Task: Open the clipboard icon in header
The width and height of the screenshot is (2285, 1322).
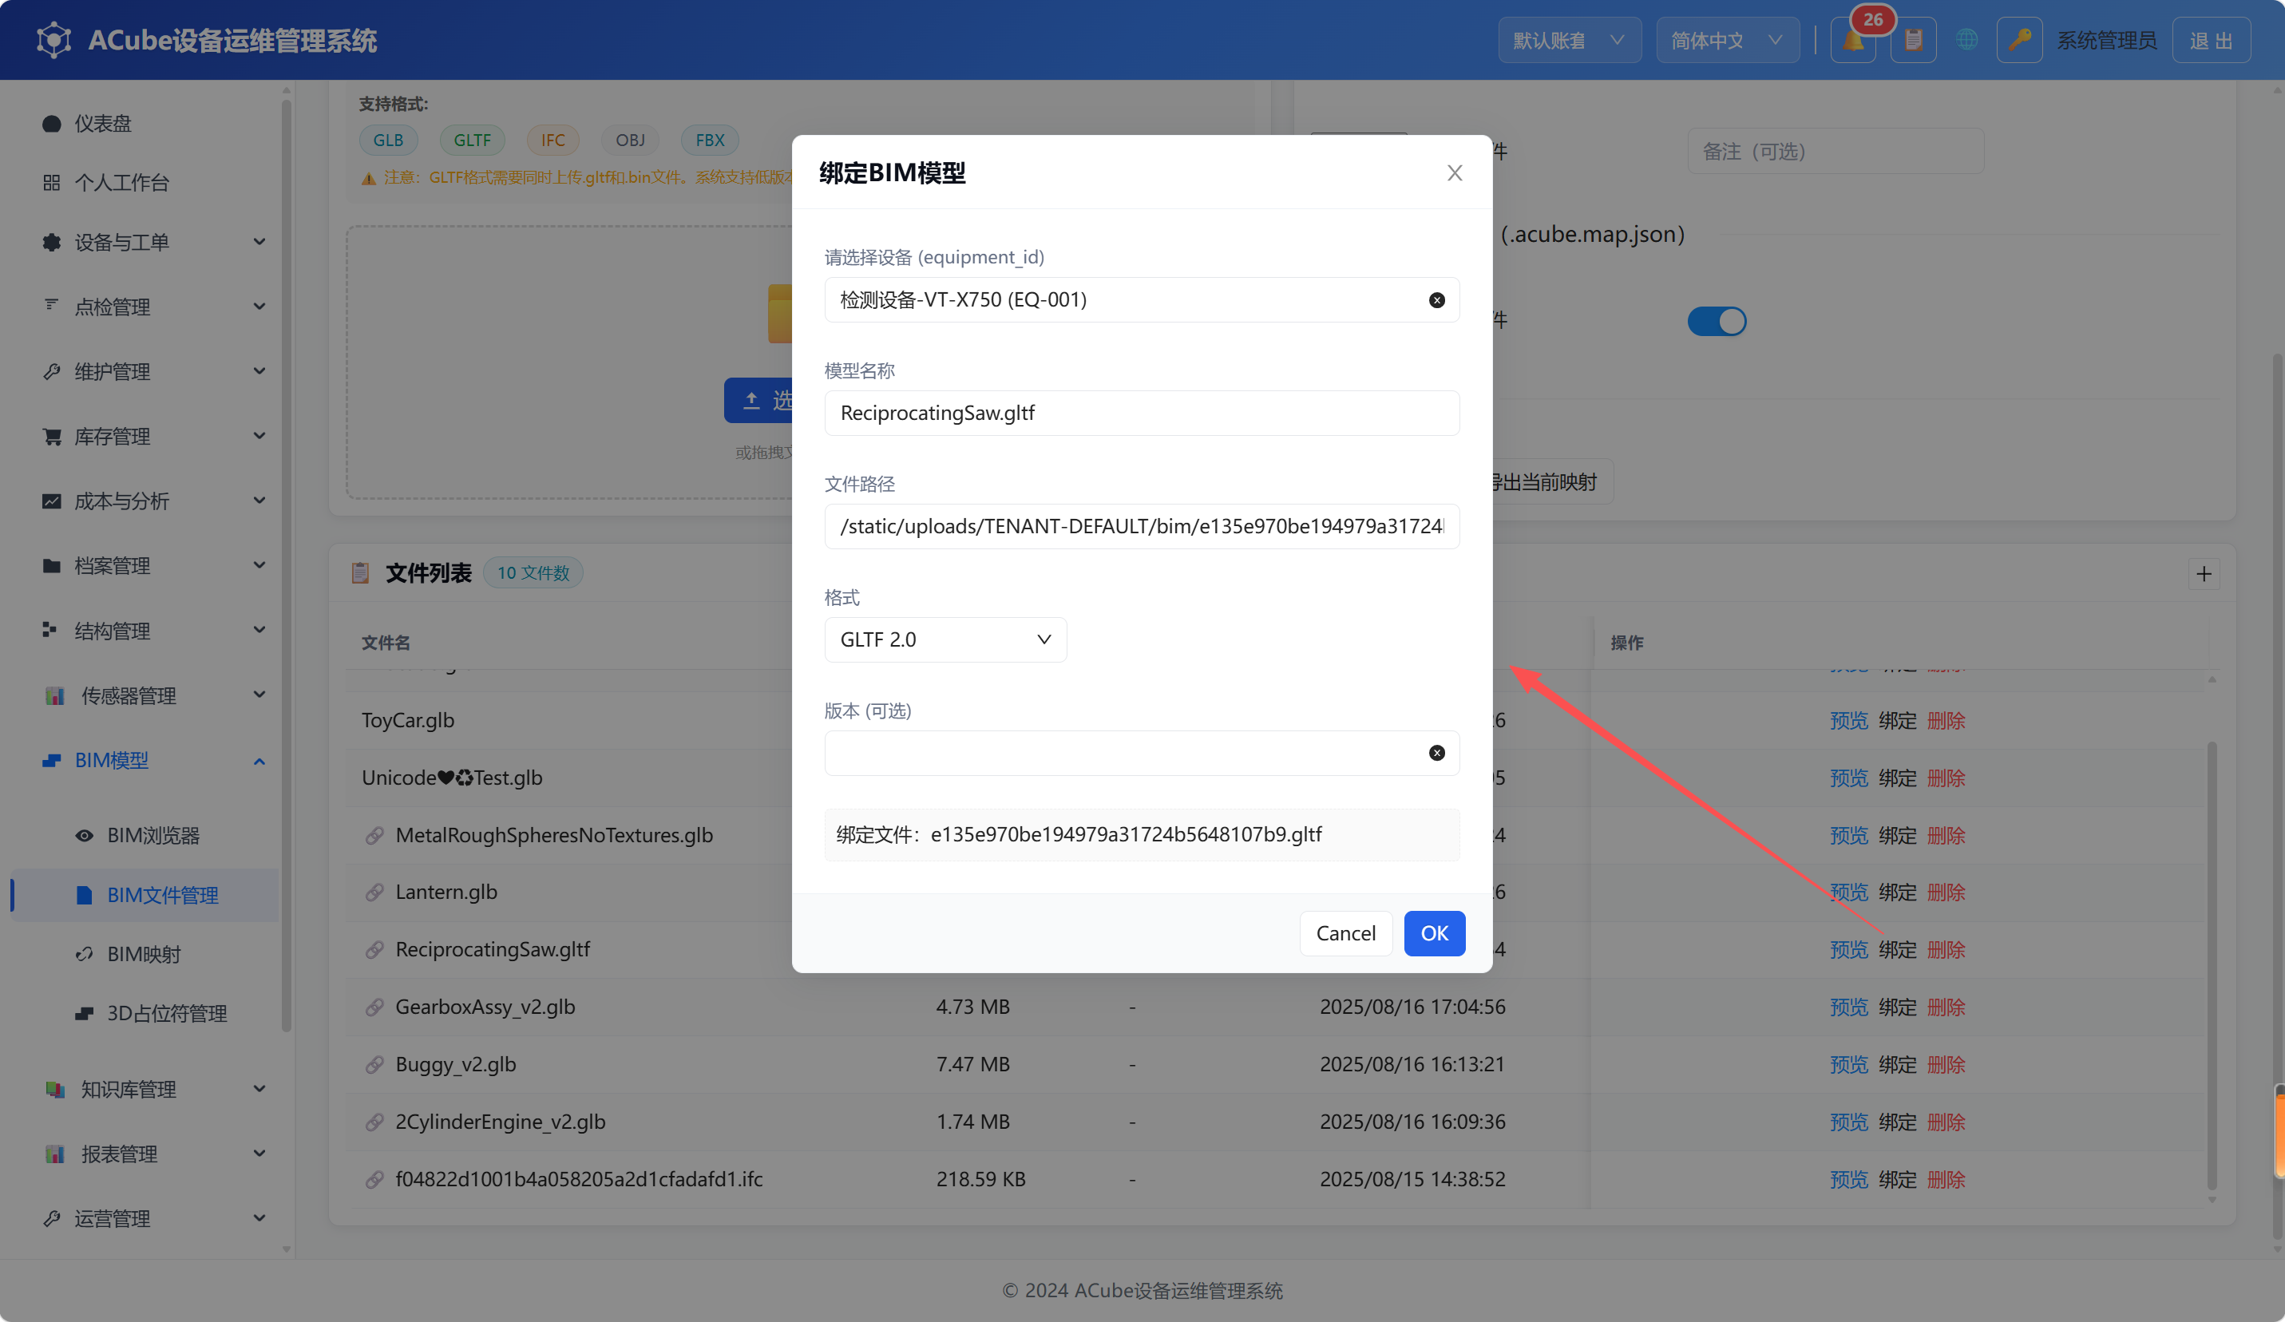Action: 1913,41
